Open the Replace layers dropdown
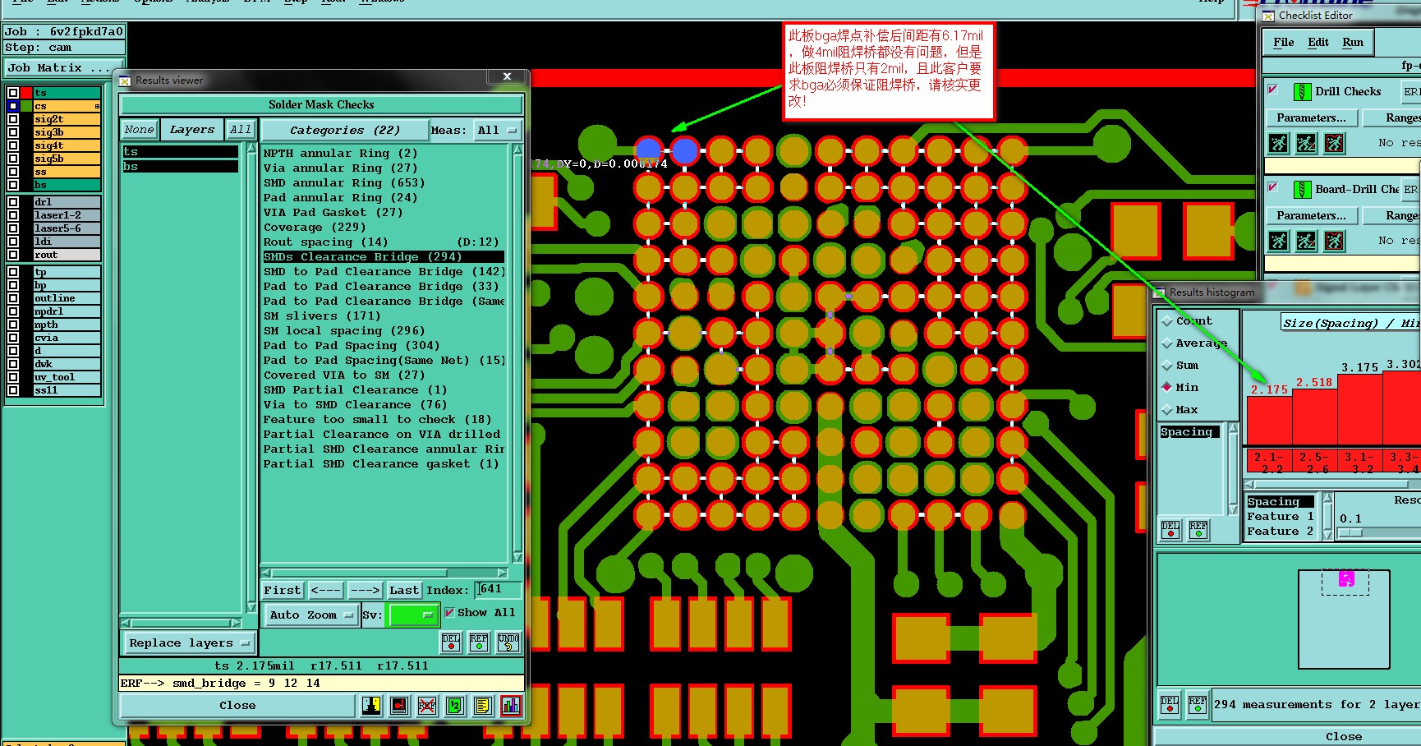The image size is (1421, 746). coord(189,643)
